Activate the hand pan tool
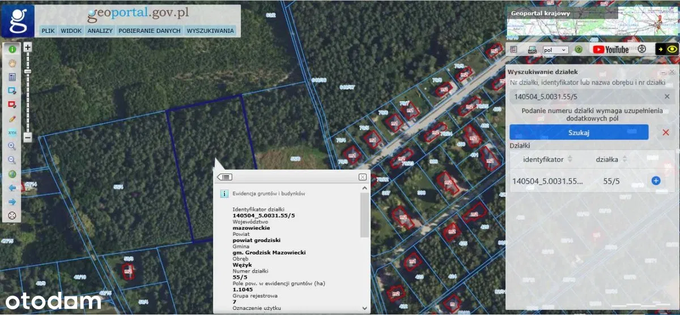This screenshot has width=680, height=315. [12, 63]
